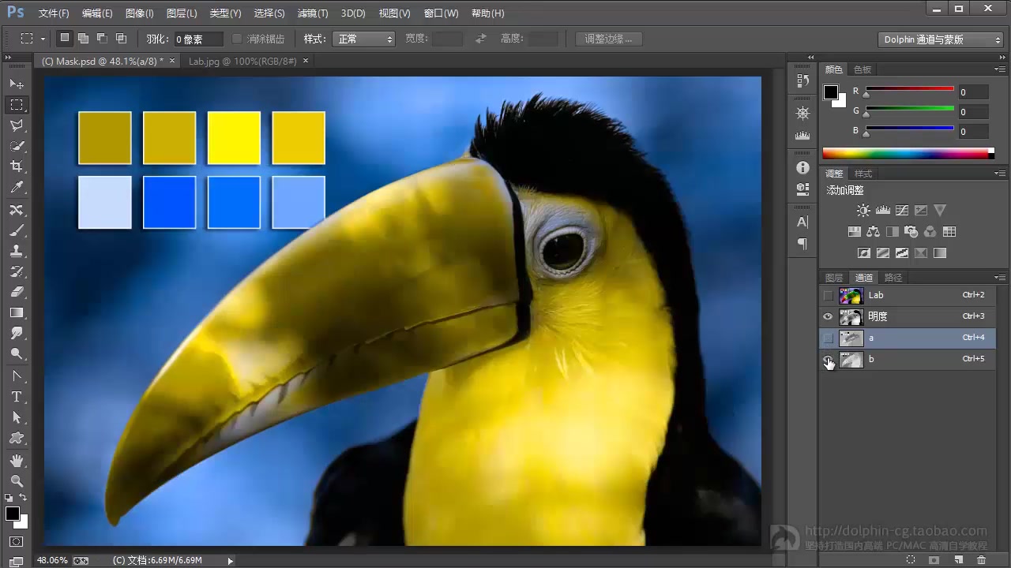Open the 样式 style dropdown
Image resolution: width=1011 pixels, height=568 pixels.
pos(365,39)
